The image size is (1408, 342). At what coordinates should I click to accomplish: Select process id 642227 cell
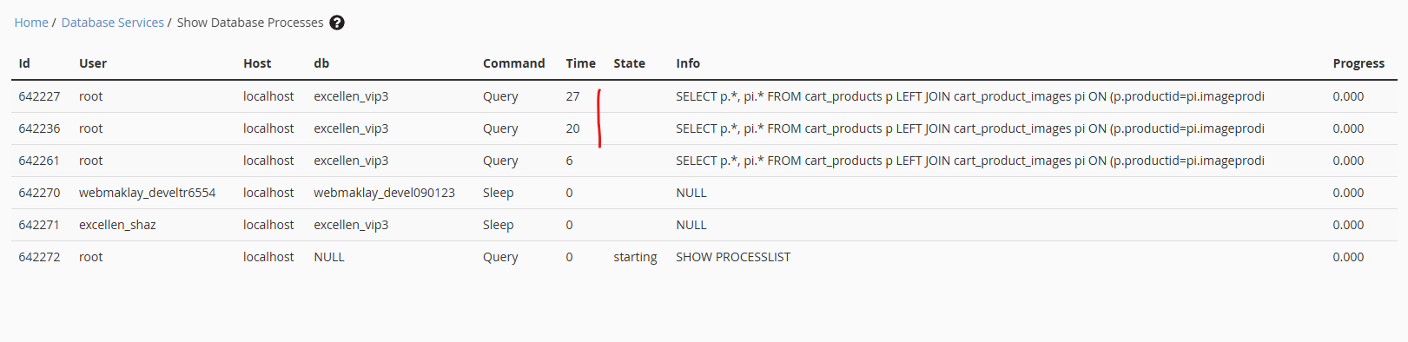pyautogui.click(x=39, y=96)
